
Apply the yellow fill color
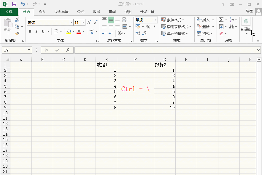coord(69,31)
